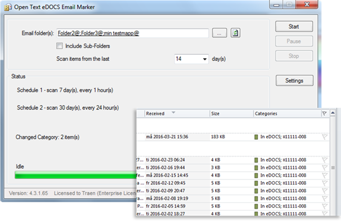The image size is (341, 223).
Task: Click green category square on 2016-02-05 row
Action: pos(256,206)
